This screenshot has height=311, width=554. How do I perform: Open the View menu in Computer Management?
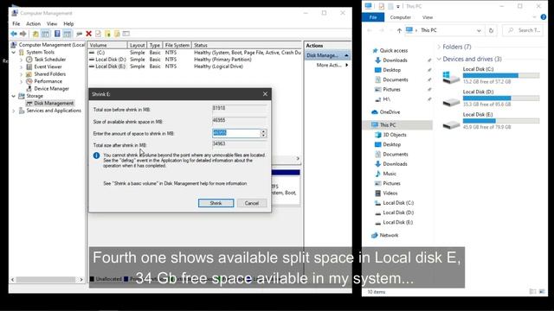point(52,23)
